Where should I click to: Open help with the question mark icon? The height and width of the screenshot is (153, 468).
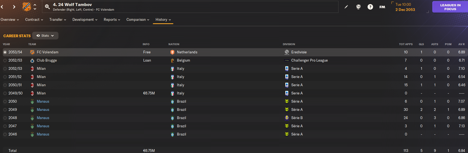tap(370, 7)
